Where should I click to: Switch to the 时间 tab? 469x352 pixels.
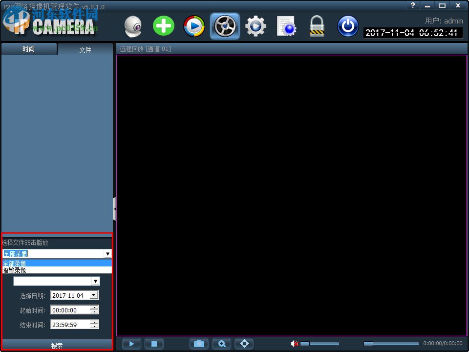[x=29, y=49]
